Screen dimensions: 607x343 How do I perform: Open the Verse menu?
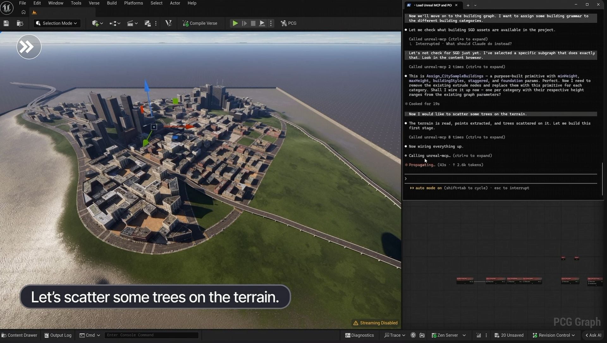[x=94, y=3]
